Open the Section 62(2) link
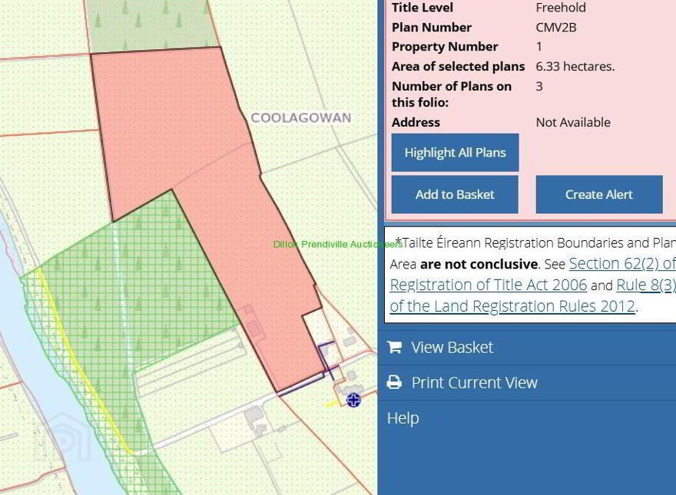The height and width of the screenshot is (495, 676). 622,264
